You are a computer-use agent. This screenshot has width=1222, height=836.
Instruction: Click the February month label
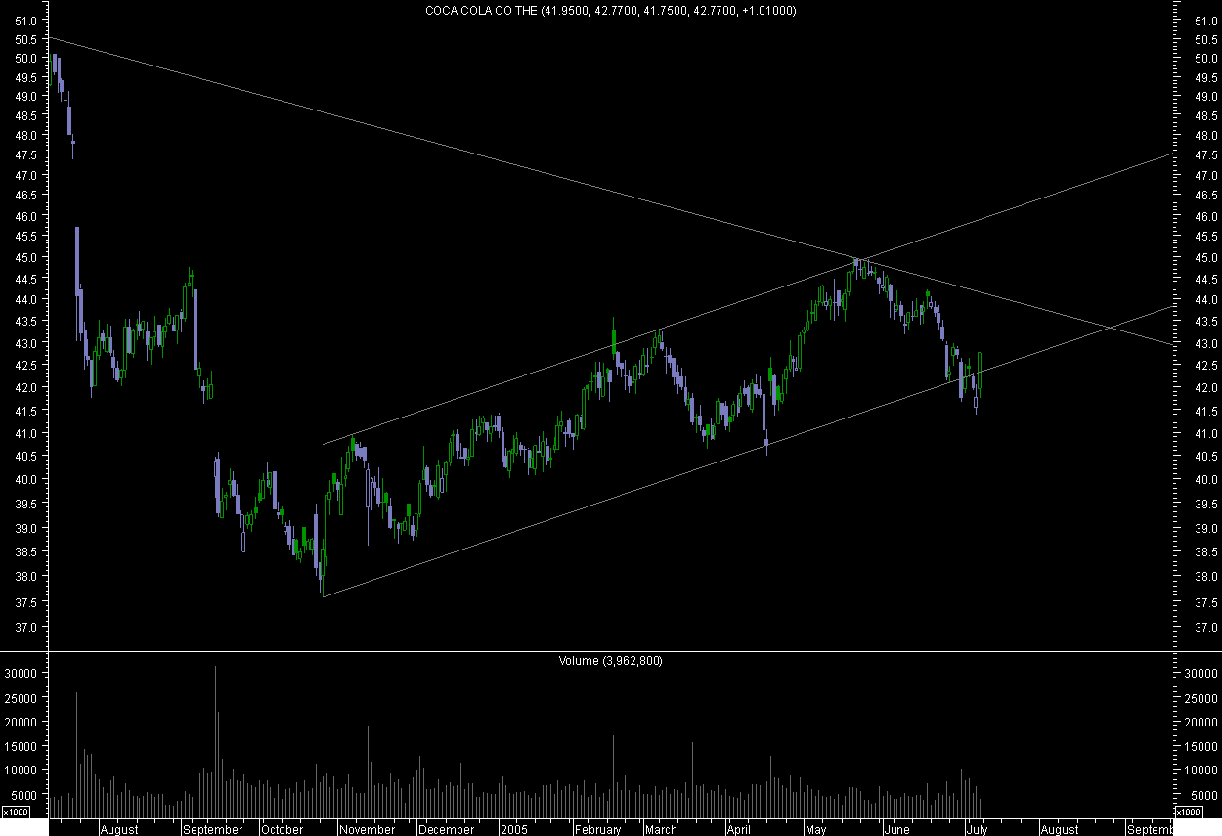pyautogui.click(x=598, y=830)
